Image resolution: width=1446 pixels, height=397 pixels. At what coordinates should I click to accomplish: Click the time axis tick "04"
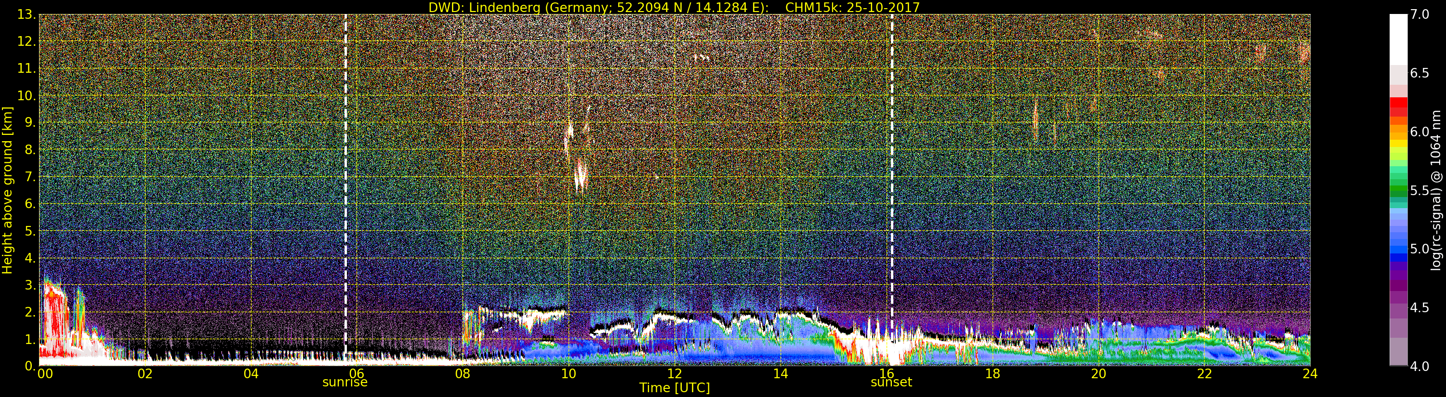point(251,374)
